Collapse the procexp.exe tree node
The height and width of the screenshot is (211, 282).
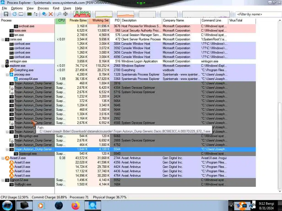click(x=7, y=75)
